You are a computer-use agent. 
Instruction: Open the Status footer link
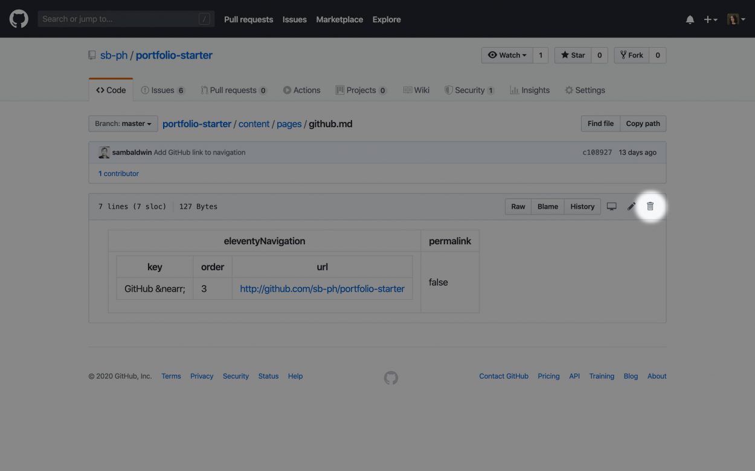click(268, 376)
